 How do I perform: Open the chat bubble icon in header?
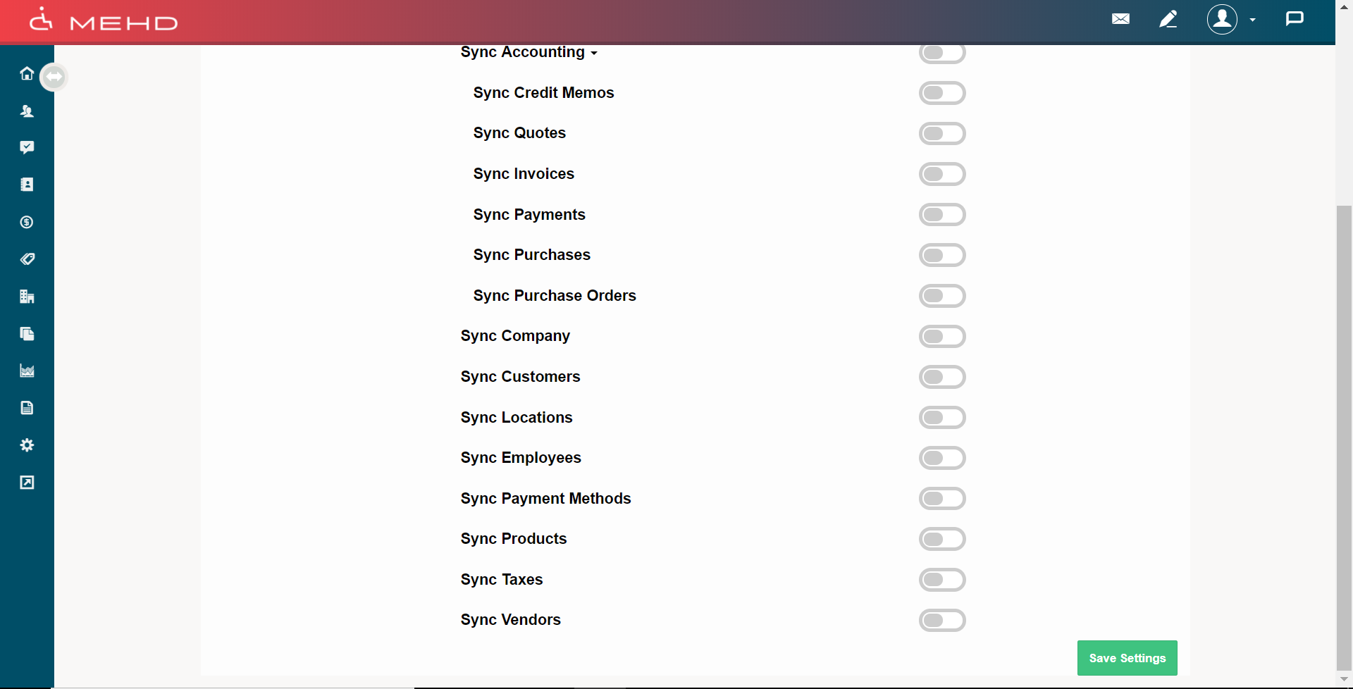click(1295, 19)
